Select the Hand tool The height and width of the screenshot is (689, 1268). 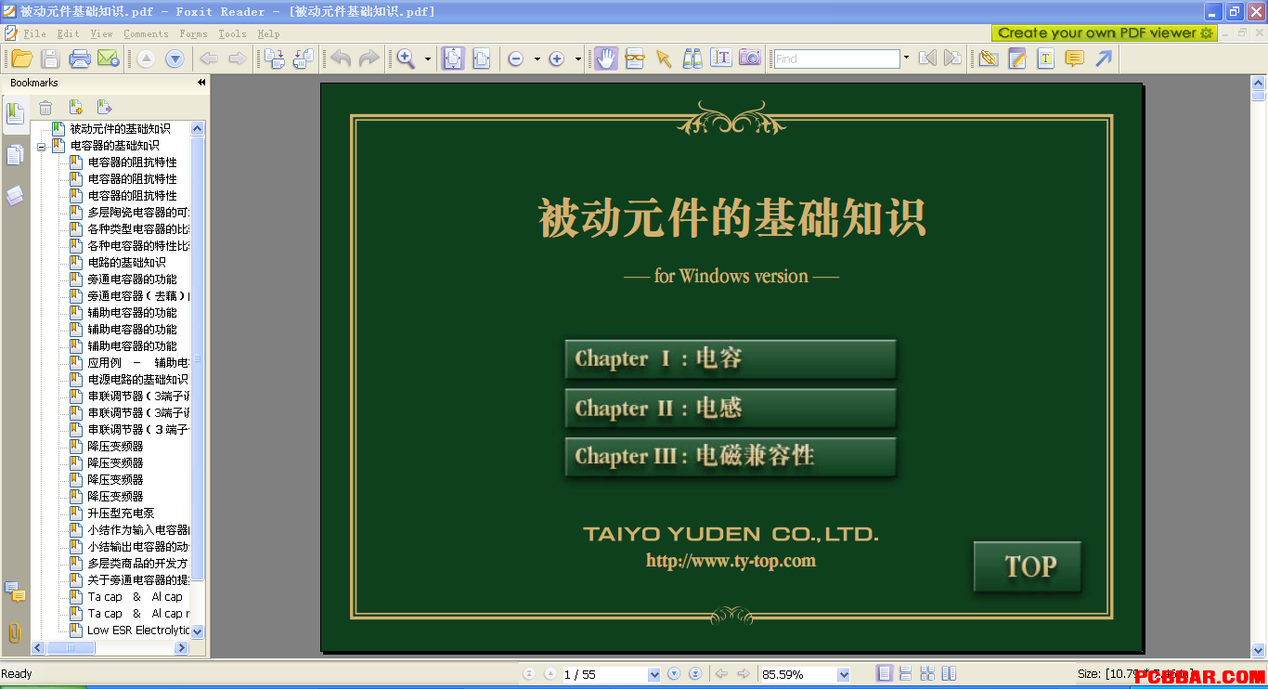[x=605, y=58]
